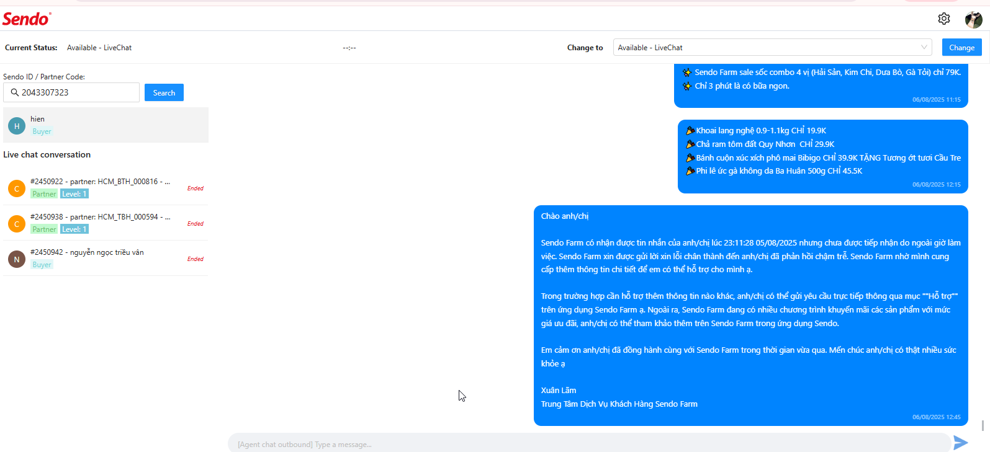Click the dropdown arrow of Available - LiveChat

click(924, 47)
